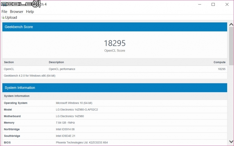Click 'Microsoft Windows 10 (64-bit)' value
This screenshot has height=146, width=234.
74,103
